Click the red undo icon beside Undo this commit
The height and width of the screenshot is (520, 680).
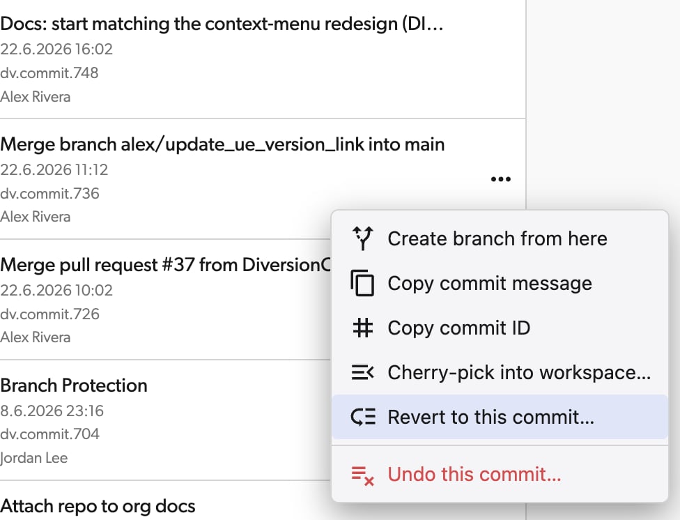pyautogui.click(x=362, y=475)
